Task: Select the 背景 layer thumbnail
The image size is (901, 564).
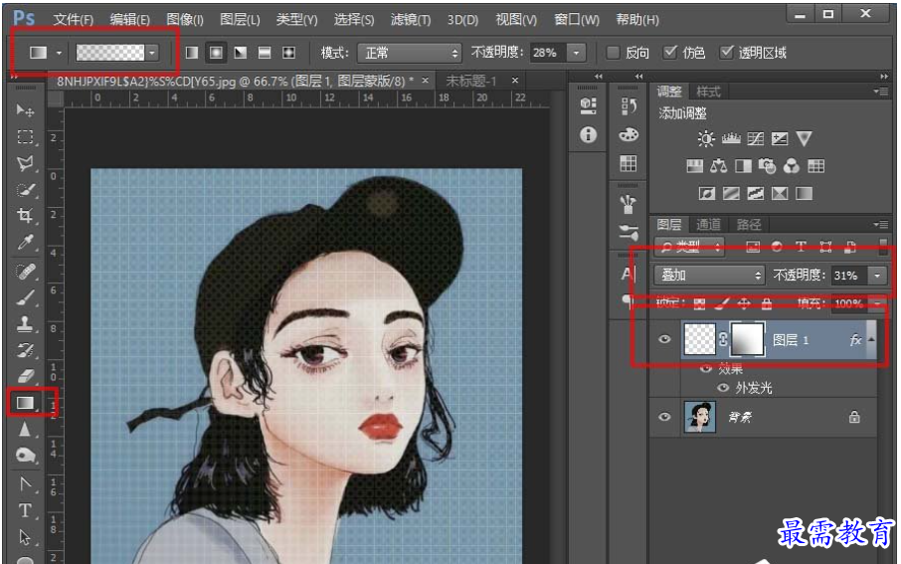Action: pyautogui.click(x=699, y=417)
